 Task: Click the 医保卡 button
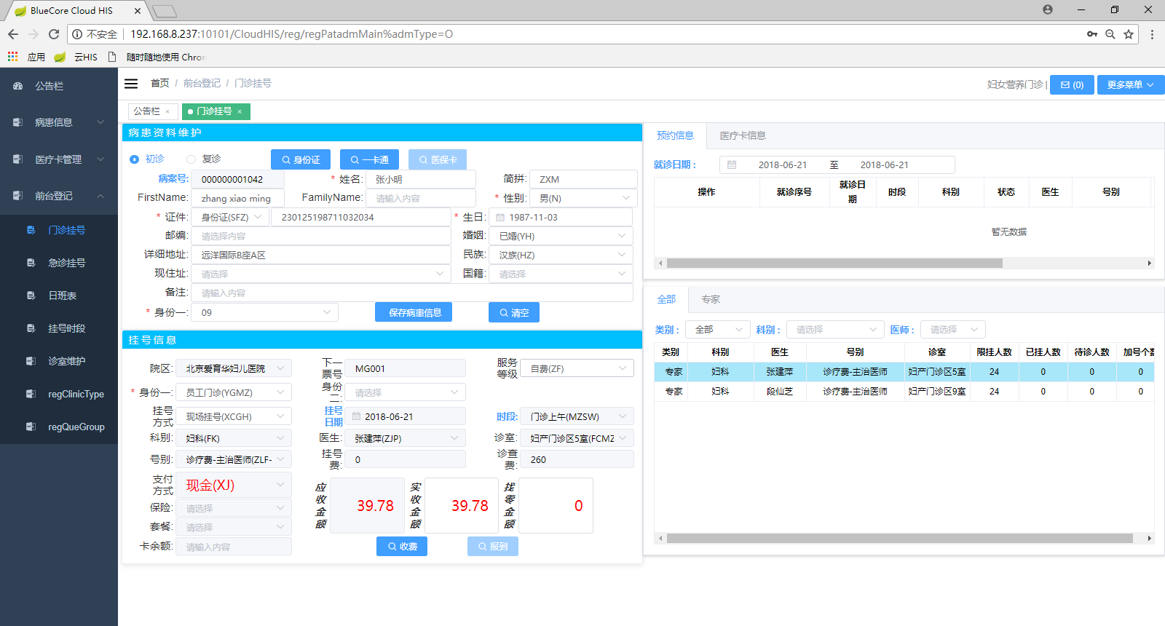click(x=438, y=159)
